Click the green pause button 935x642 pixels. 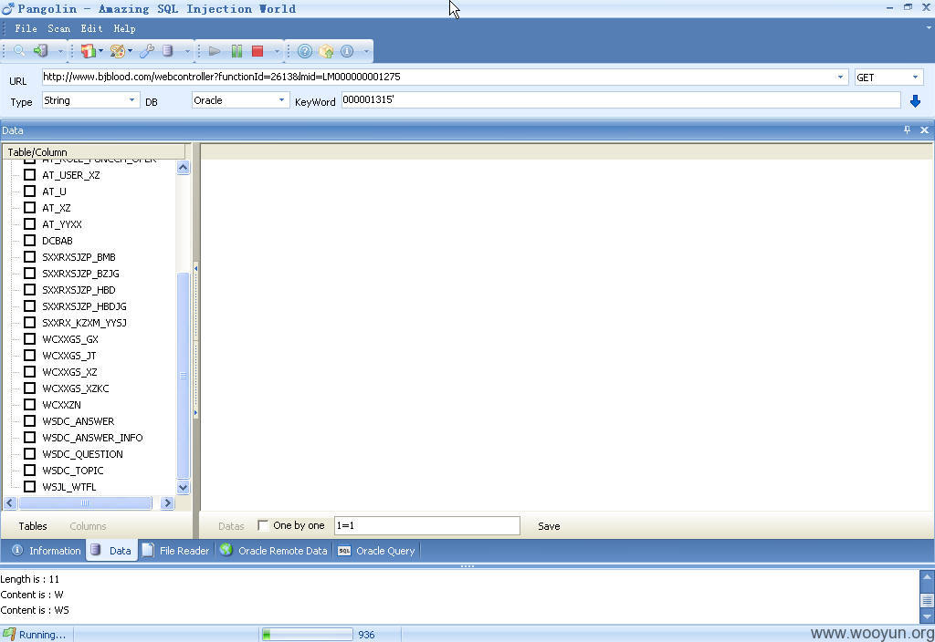pyautogui.click(x=236, y=51)
